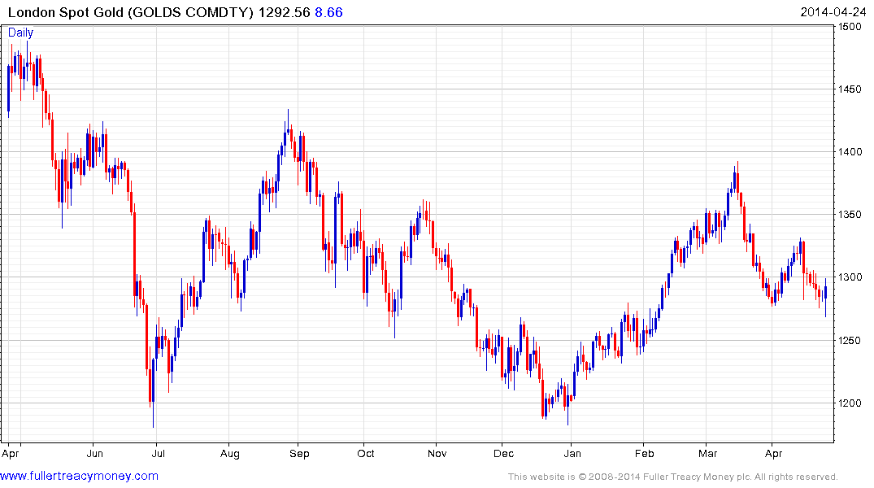Click the Fuller Treacy Money copyright notice
Screen dimensions: 874x488
pos(673,477)
